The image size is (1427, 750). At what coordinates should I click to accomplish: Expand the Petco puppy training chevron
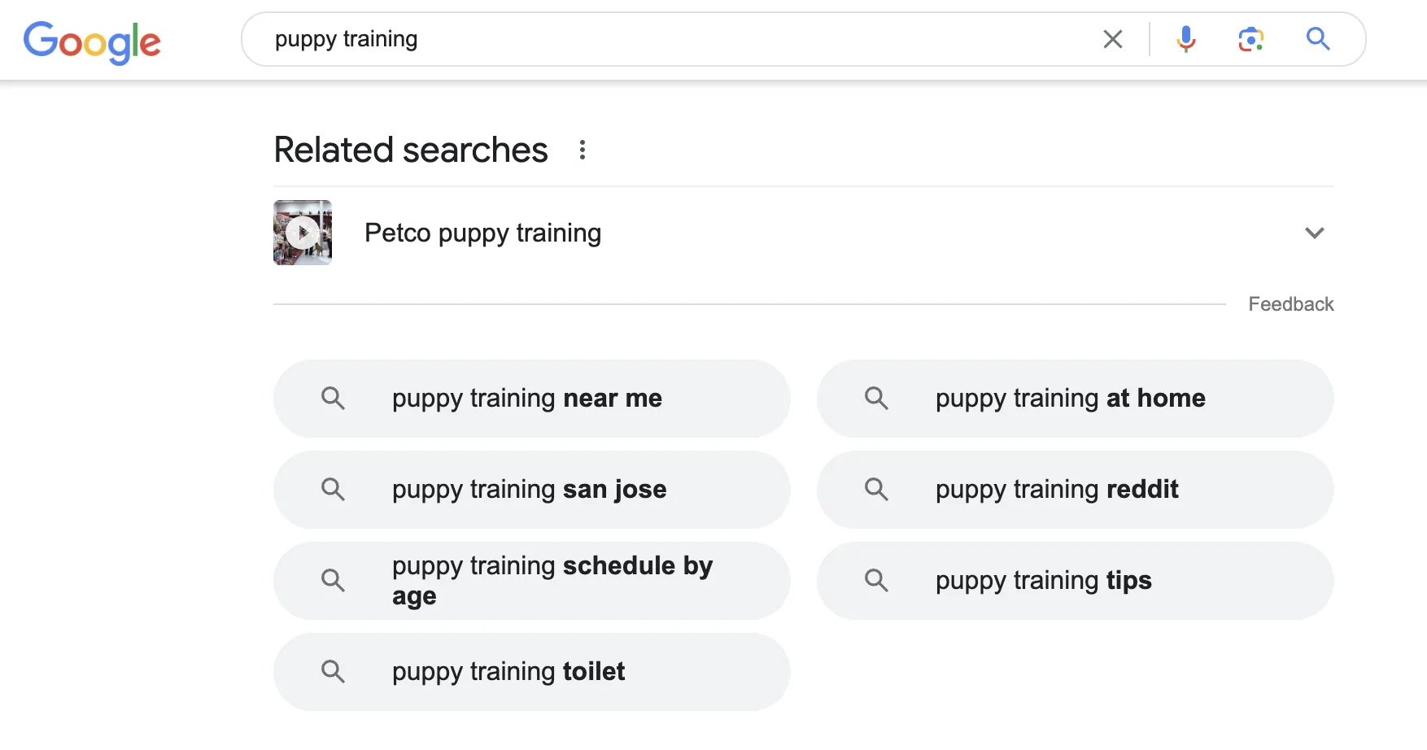click(1315, 233)
